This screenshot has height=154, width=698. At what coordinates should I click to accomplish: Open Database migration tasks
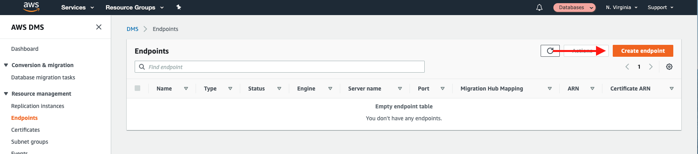(43, 77)
